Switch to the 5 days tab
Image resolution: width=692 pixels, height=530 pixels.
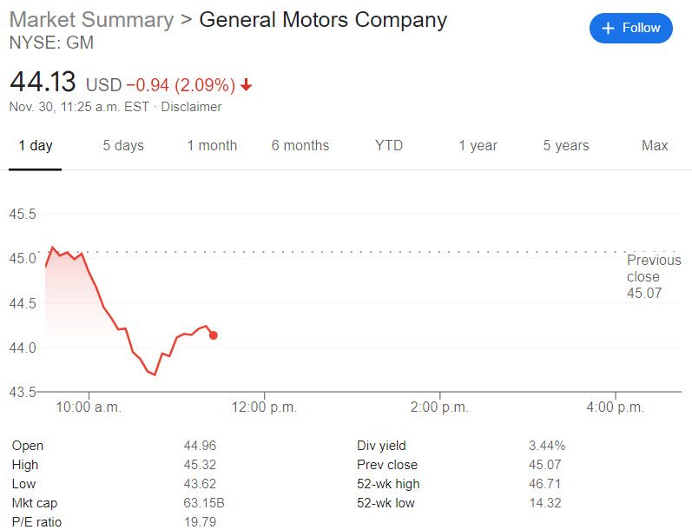123,146
